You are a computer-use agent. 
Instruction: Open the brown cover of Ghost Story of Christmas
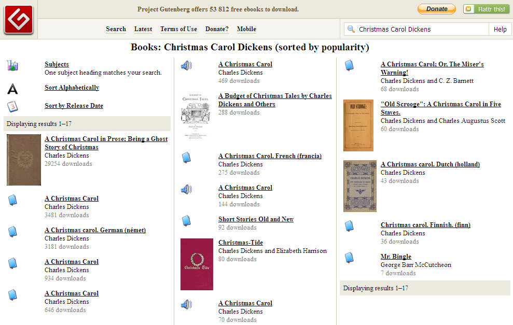coord(24,160)
